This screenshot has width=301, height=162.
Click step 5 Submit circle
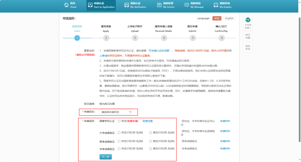pyautogui.click(x=193, y=38)
